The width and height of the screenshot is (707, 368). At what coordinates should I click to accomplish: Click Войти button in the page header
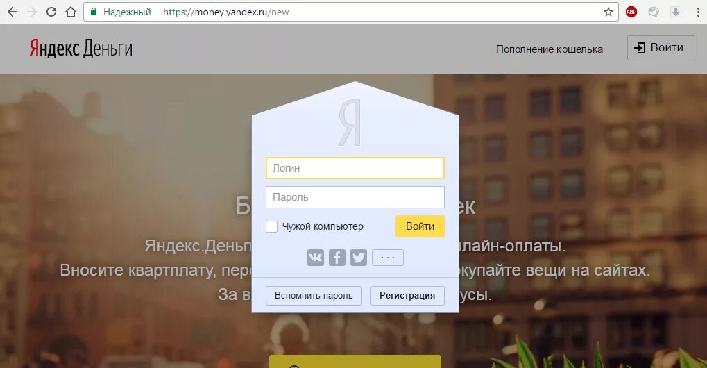coord(661,48)
